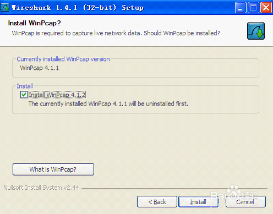Click the blue 'Install' group box label
This screenshot has width=273, height=214.
25,86
